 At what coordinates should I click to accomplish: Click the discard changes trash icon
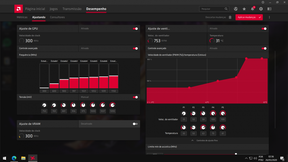point(230,17)
